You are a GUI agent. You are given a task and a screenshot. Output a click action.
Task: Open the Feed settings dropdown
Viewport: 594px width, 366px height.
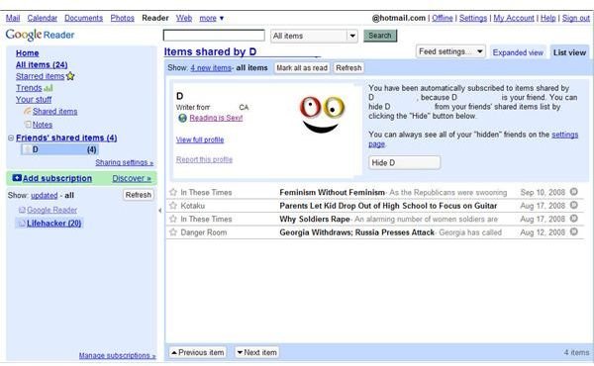pyautogui.click(x=450, y=51)
